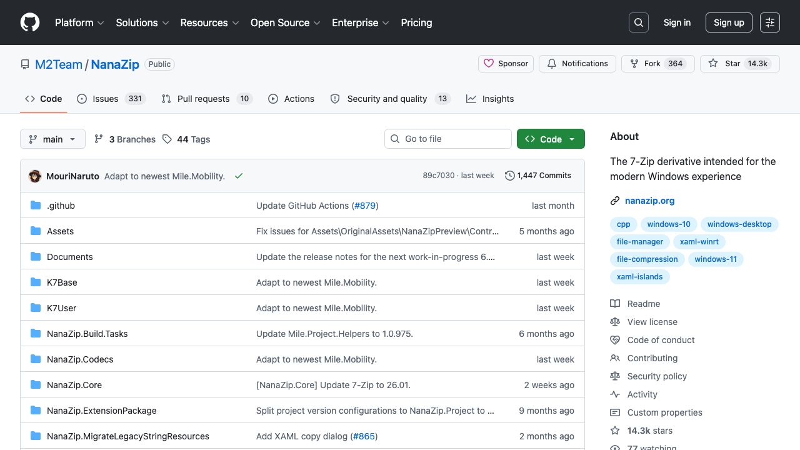Screen dimensions: 800x450
Task: Expand the Resources menu
Action: 209,22
